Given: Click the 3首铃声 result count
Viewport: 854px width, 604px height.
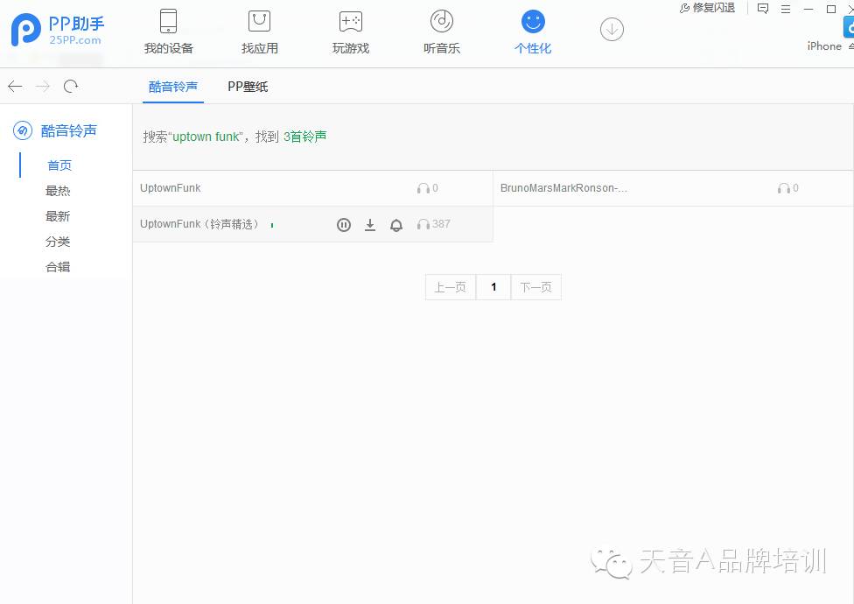Looking at the screenshot, I should (305, 137).
